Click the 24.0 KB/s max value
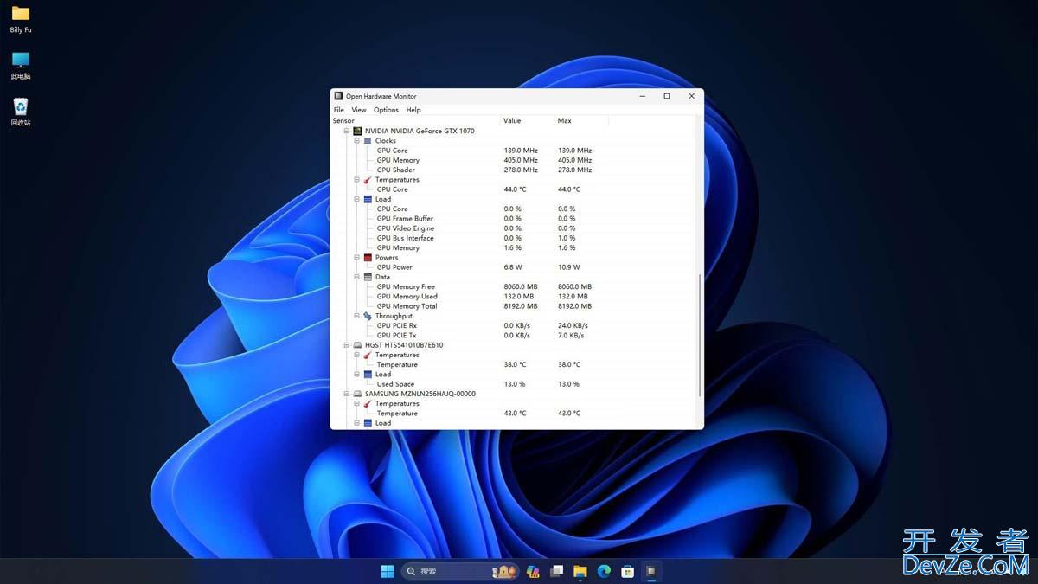This screenshot has width=1038, height=584. [x=572, y=325]
